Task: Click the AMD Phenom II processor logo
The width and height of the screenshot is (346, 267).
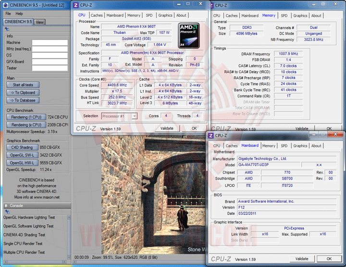Action: click(188, 35)
